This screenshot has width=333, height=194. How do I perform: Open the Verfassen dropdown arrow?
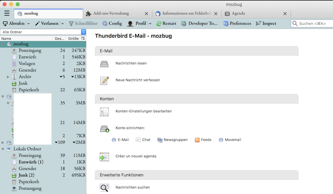click(x=63, y=24)
